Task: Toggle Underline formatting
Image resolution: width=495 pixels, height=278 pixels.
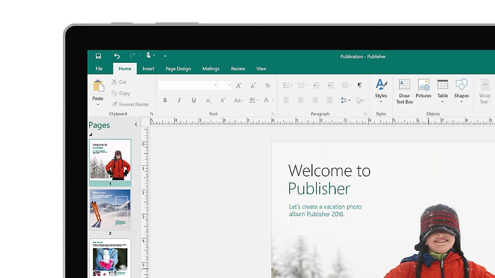Action: click(193, 100)
